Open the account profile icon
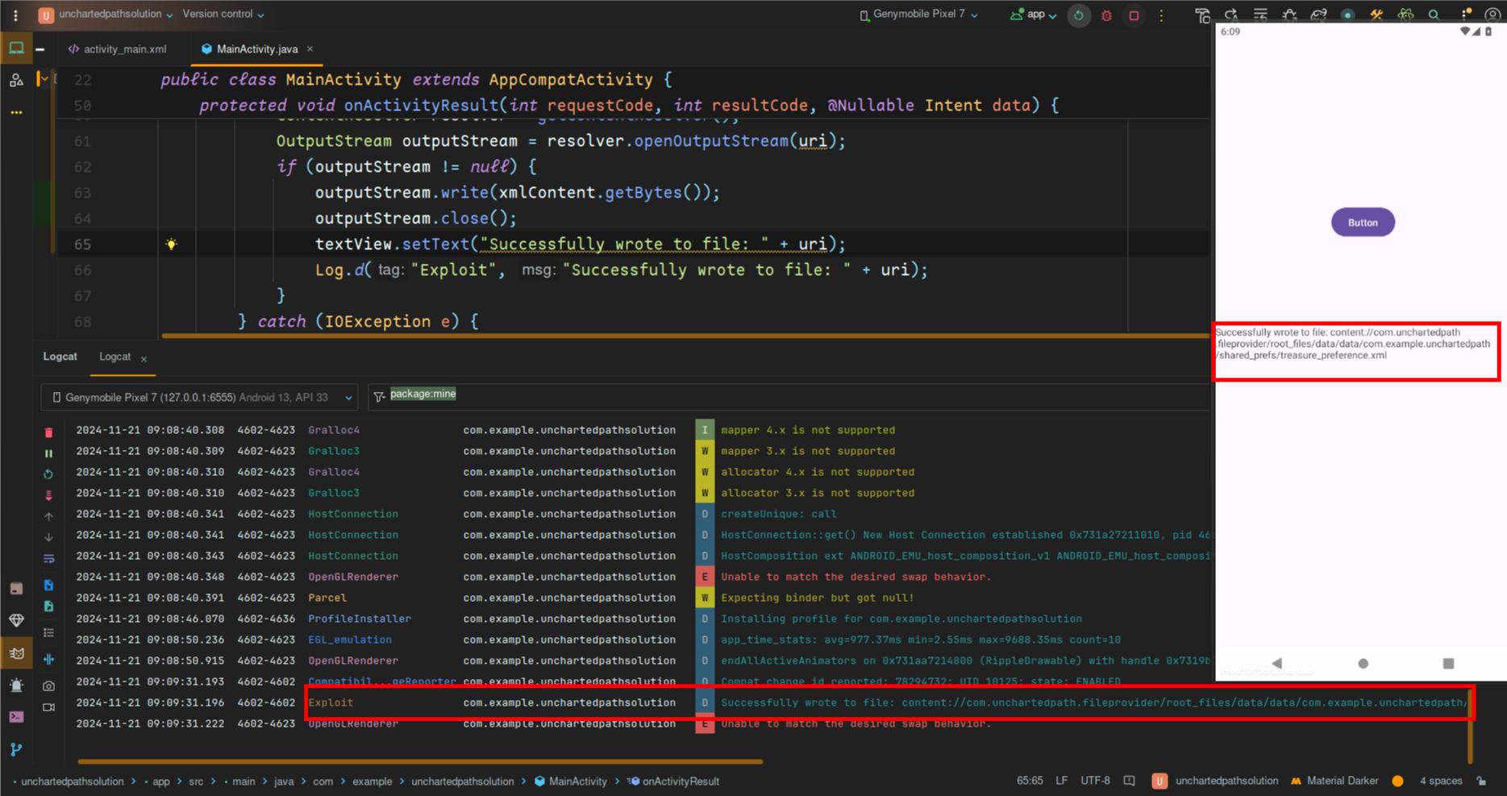The width and height of the screenshot is (1507, 796). pyautogui.click(x=1492, y=15)
